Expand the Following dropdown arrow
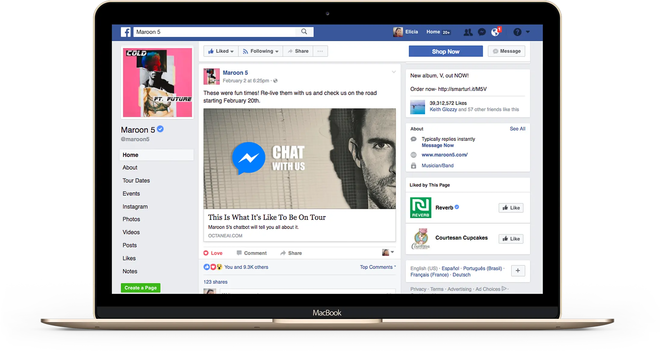Screen dimensions: 660x352 click(x=276, y=51)
